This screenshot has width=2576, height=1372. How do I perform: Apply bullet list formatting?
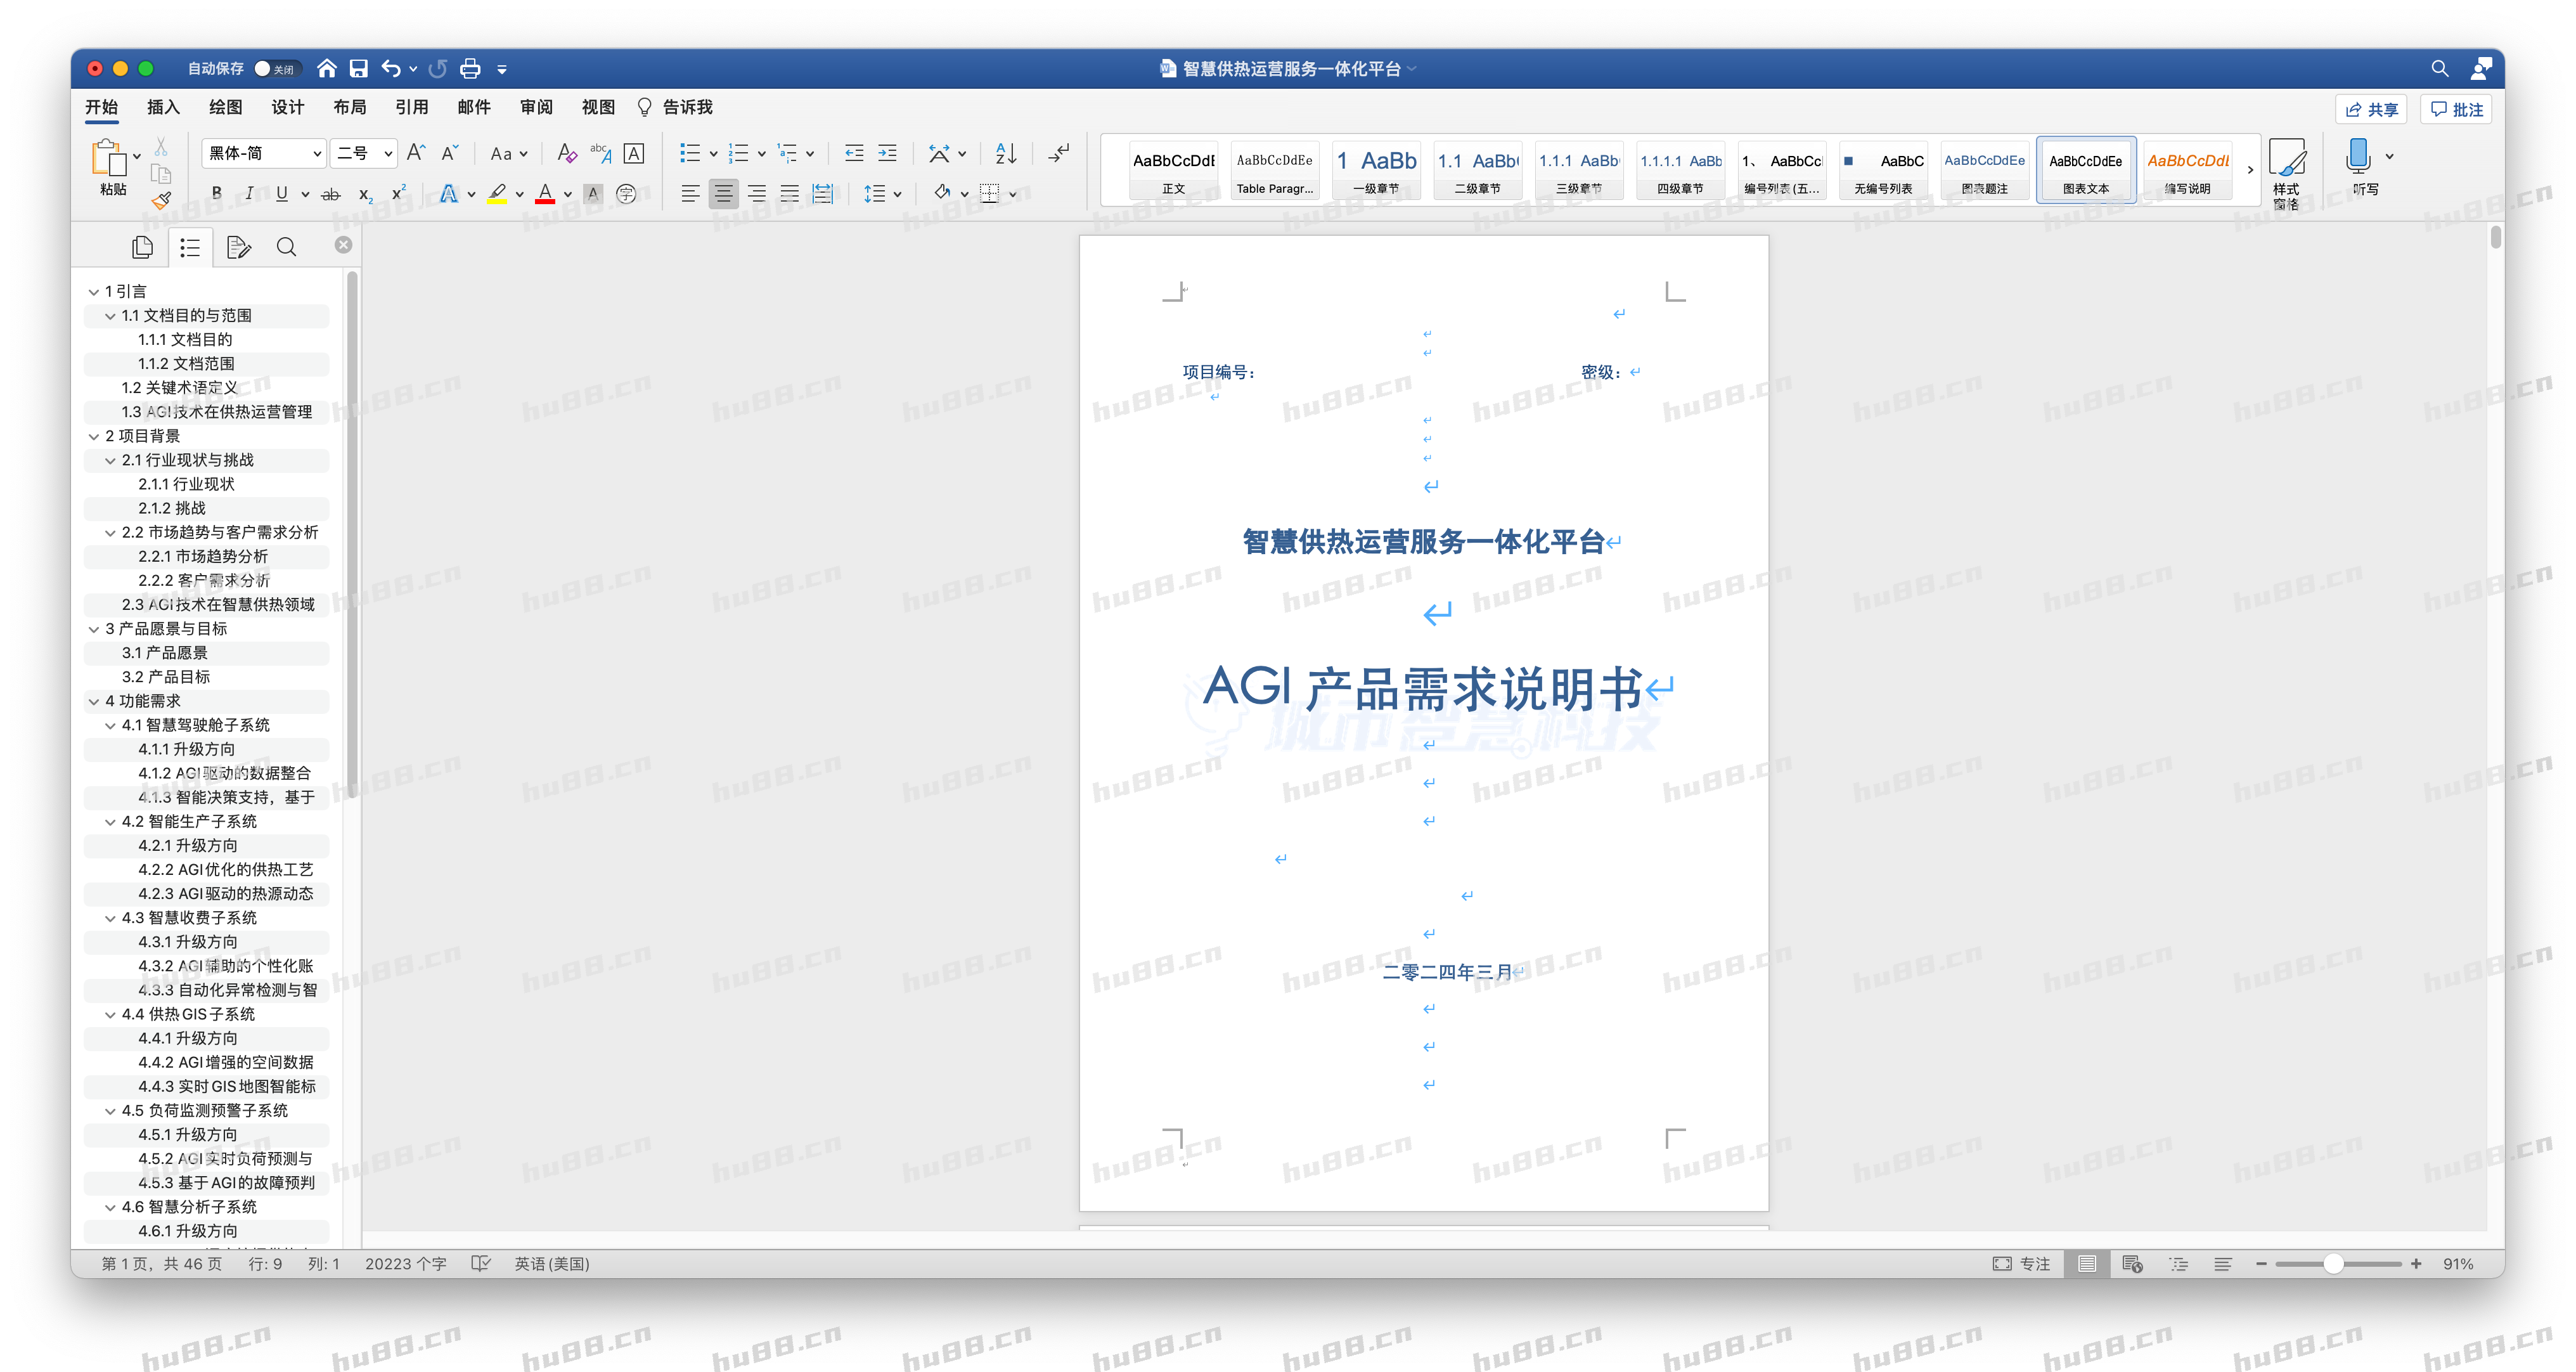pyautogui.click(x=690, y=153)
